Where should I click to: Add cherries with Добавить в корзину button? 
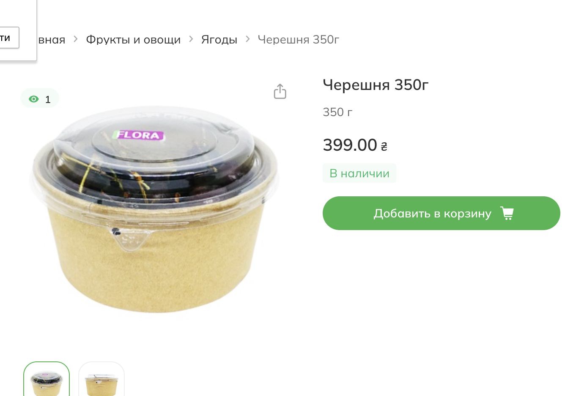click(x=441, y=213)
